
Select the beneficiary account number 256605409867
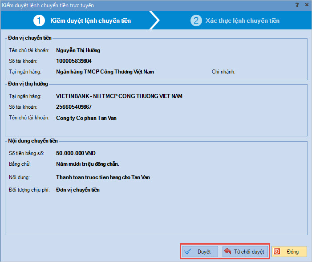tap(74, 107)
